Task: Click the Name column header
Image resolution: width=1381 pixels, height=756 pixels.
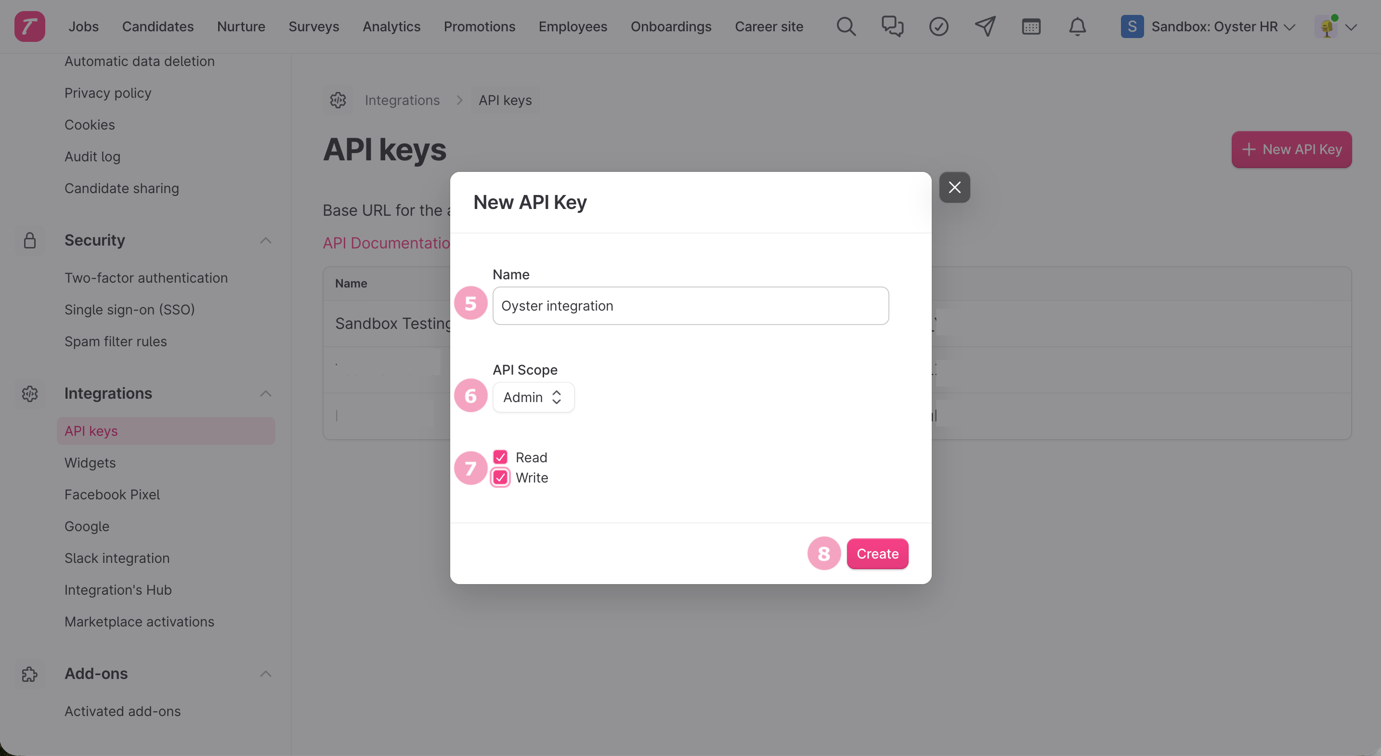Action: [x=351, y=283]
